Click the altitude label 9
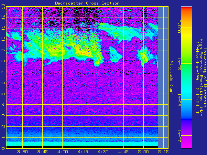The width and height of the screenshot is (207, 155). [3, 50]
